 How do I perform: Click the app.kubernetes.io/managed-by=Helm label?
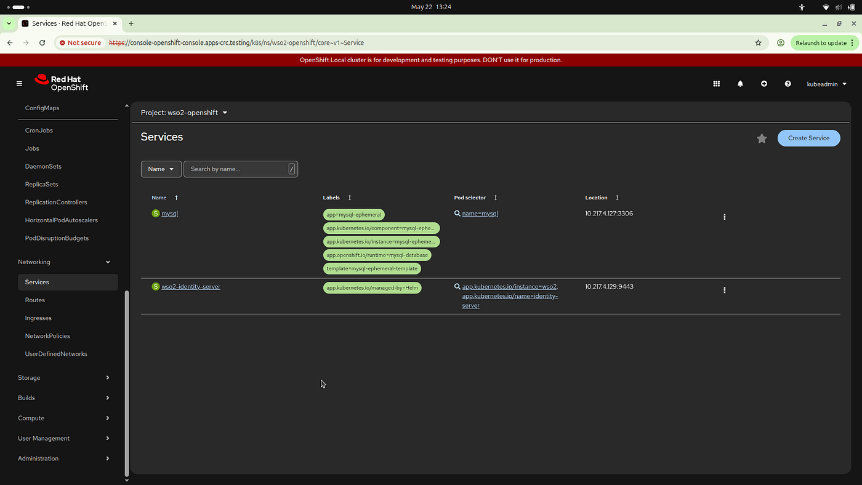tap(373, 288)
